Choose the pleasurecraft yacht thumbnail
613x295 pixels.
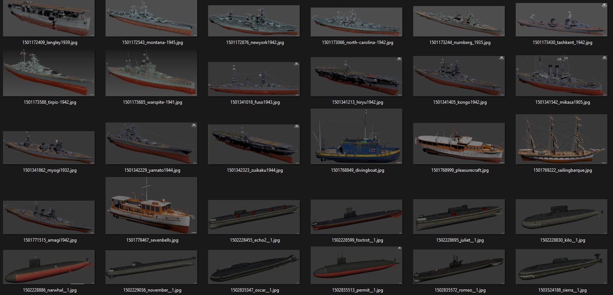[459, 144]
